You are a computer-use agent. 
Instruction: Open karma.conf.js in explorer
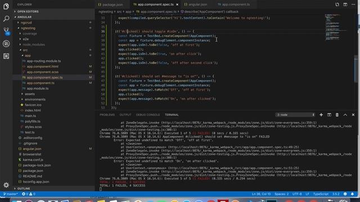click(x=54, y=159)
